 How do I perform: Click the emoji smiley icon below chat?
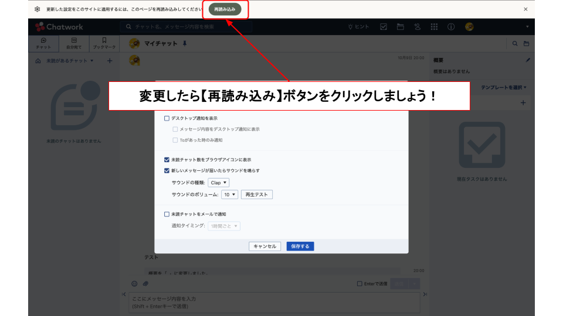pos(134,284)
